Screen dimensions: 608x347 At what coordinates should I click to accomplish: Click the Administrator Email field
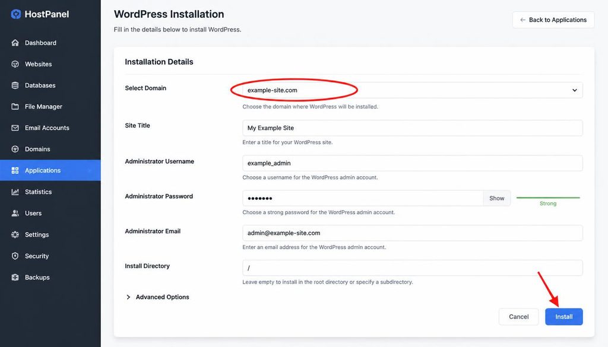point(412,233)
